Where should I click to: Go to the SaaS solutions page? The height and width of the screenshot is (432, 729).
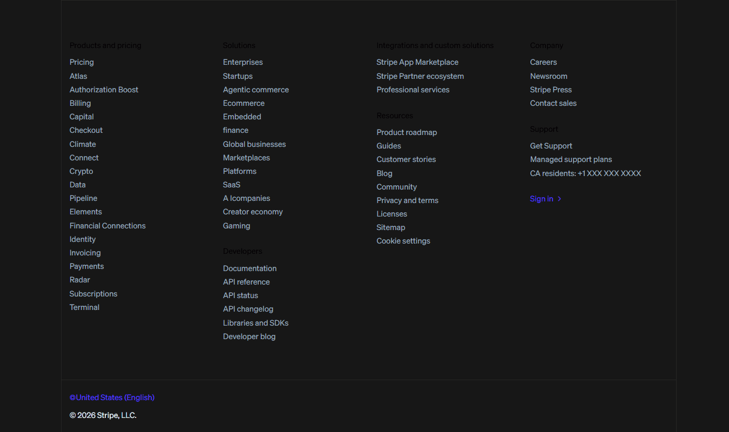232,185
